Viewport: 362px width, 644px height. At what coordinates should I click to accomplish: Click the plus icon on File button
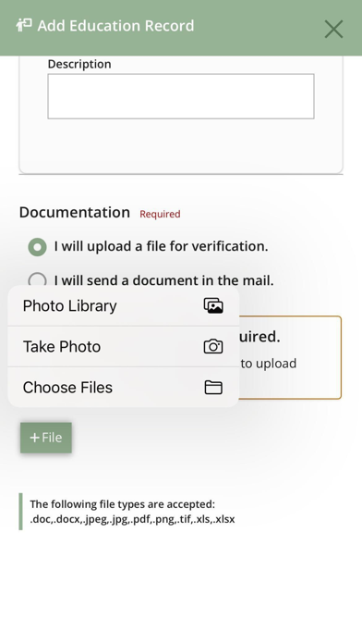(34, 438)
